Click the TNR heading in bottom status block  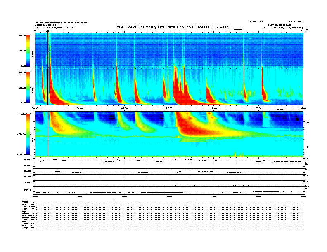coord(24,222)
